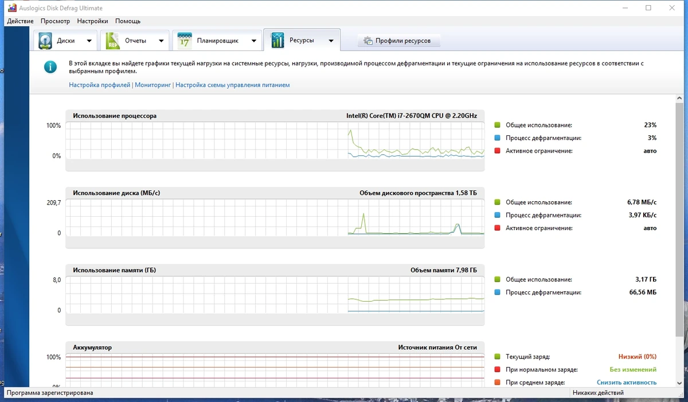Click the Объем памяти 7,98 ГБ label

coord(444,270)
